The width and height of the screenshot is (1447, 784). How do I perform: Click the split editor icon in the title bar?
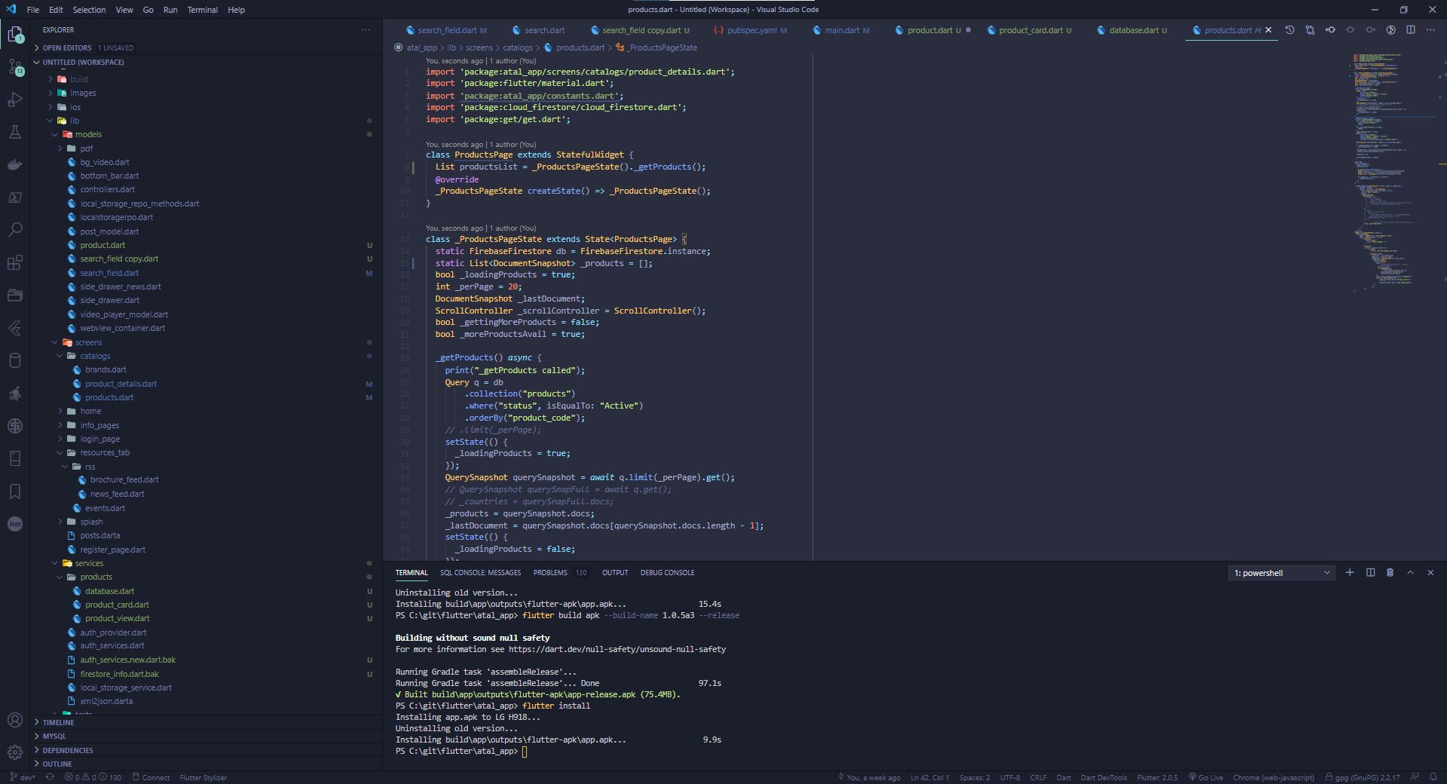[1412, 30]
